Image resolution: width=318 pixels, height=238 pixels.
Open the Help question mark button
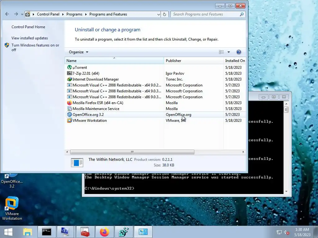[x=239, y=52]
